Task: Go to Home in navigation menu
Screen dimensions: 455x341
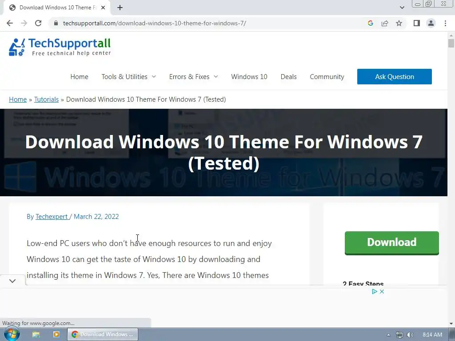Action: click(x=79, y=76)
